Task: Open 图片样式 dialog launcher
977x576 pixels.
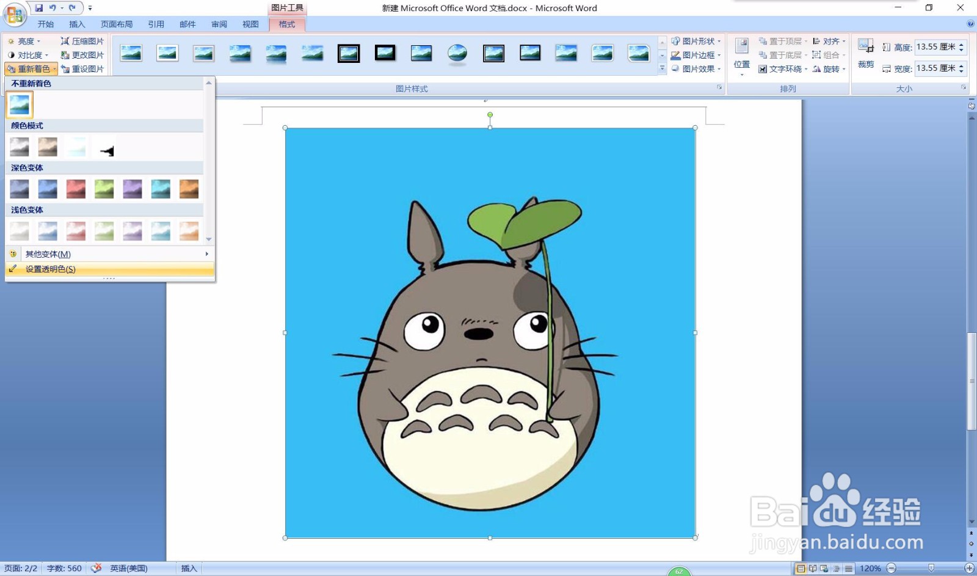Action: pos(719,88)
